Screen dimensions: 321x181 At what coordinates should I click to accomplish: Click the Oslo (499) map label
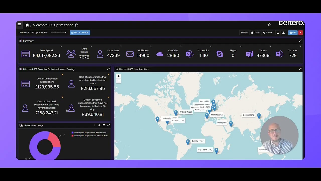coord(204,101)
